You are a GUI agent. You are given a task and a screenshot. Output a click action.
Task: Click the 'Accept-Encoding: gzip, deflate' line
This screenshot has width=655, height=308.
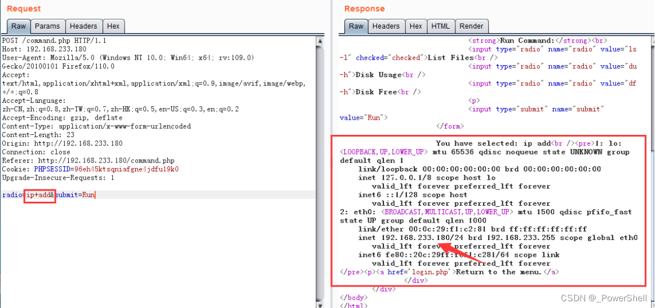point(62,117)
